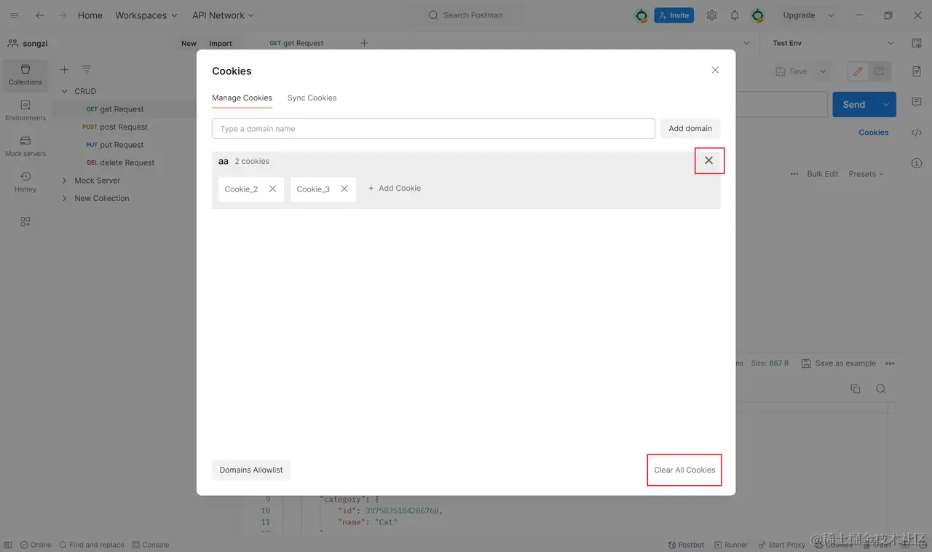The width and height of the screenshot is (932, 552).
Task: Click Clear All Cookies
Action: coord(684,470)
